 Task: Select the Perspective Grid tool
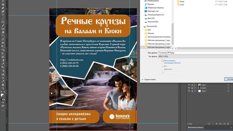click(3, 53)
